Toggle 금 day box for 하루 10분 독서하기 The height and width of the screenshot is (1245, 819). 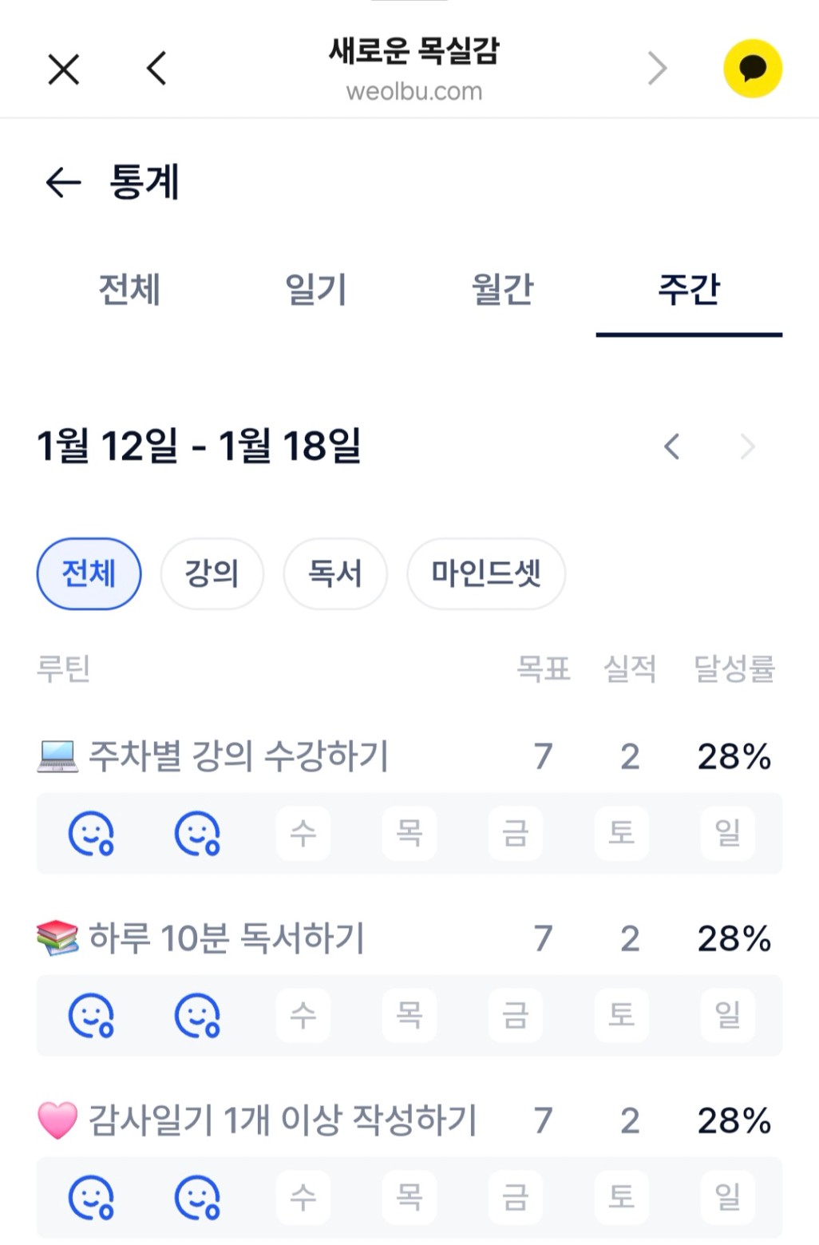[516, 1016]
